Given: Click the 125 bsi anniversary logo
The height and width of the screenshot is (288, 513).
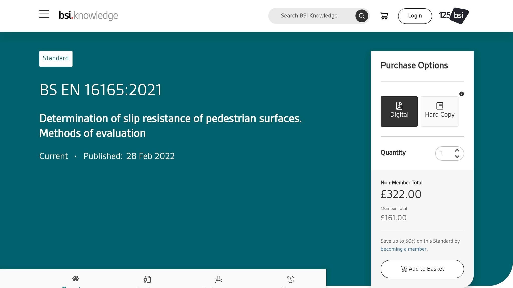Looking at the screenshot, I should click(x=454, y=16).
